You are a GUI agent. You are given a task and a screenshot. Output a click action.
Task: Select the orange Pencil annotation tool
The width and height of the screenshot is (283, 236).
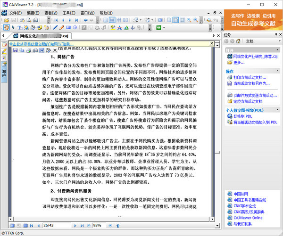click(61, 27)
